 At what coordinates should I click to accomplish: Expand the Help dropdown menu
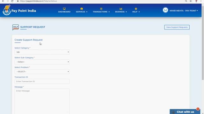pos(136,12)
